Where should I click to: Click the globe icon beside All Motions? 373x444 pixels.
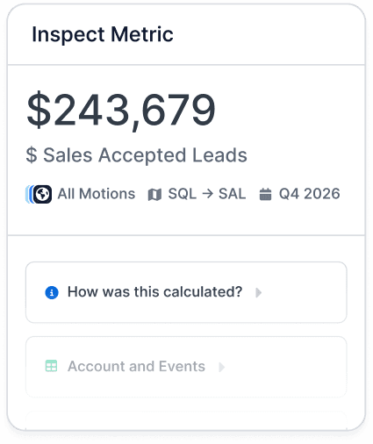click(x=42, y=194)
